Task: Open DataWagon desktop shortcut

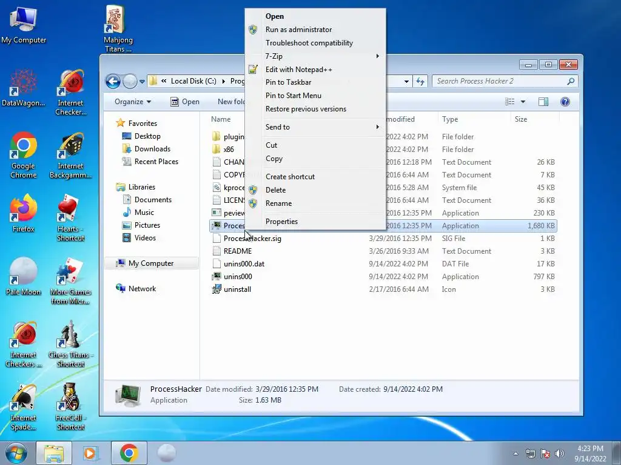Action: click(x=24, y=88)
